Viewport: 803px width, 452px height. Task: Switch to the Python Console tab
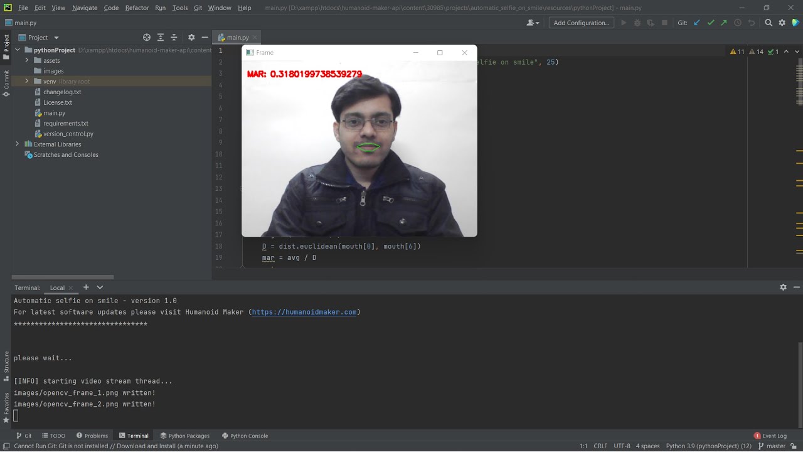(x=245, y=436)
